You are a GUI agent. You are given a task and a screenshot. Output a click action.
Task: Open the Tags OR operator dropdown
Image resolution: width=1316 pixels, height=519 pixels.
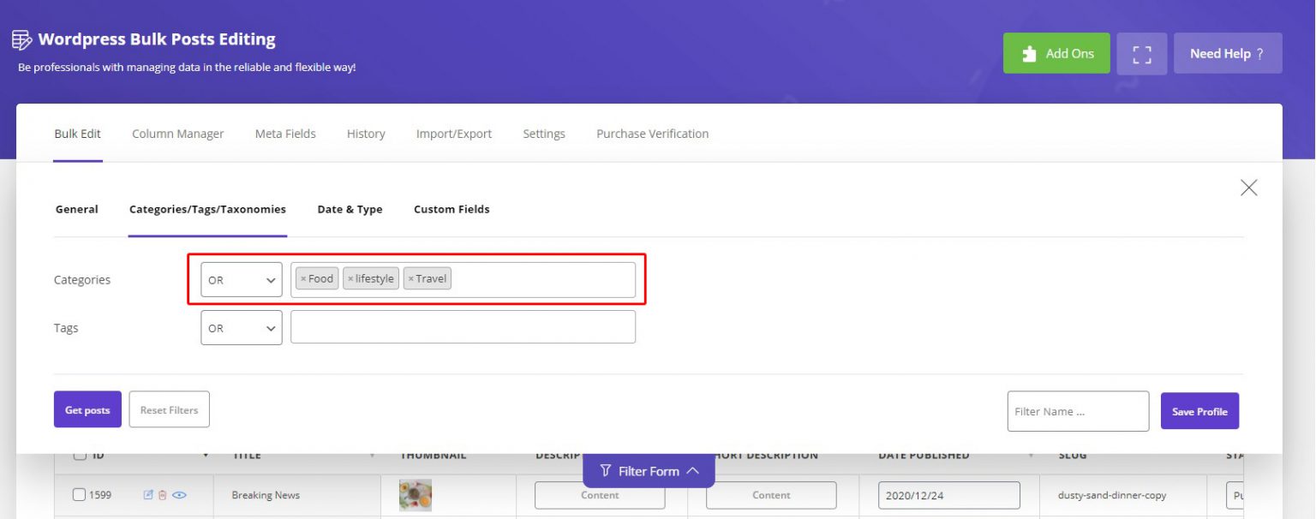(241, 328)
